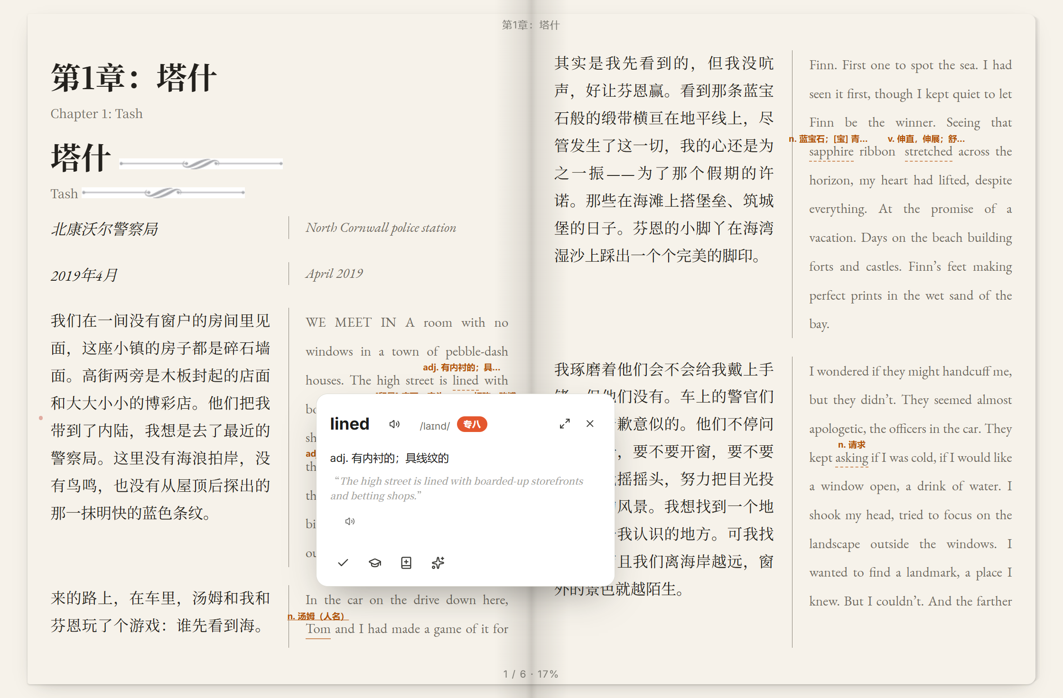
Task: Click the header title 第1章：塔什
Action: (531, 25)
